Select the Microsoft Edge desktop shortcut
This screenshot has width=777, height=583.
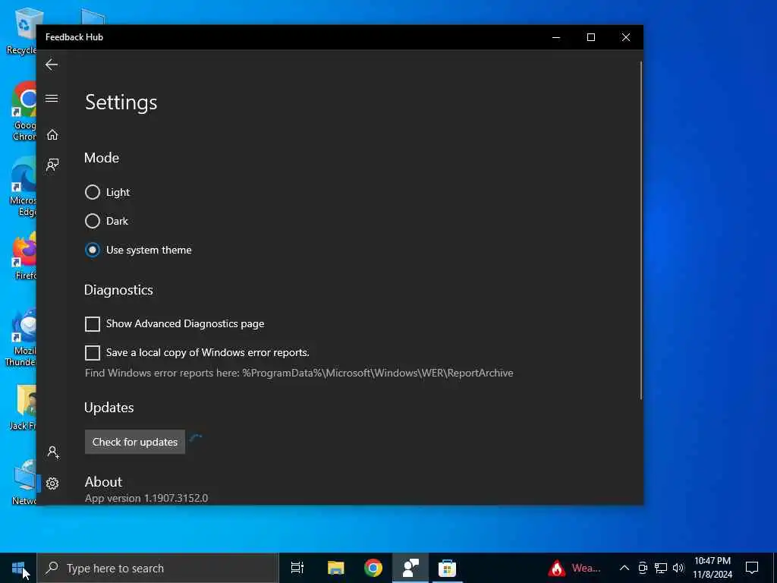(x=23, y=187)
